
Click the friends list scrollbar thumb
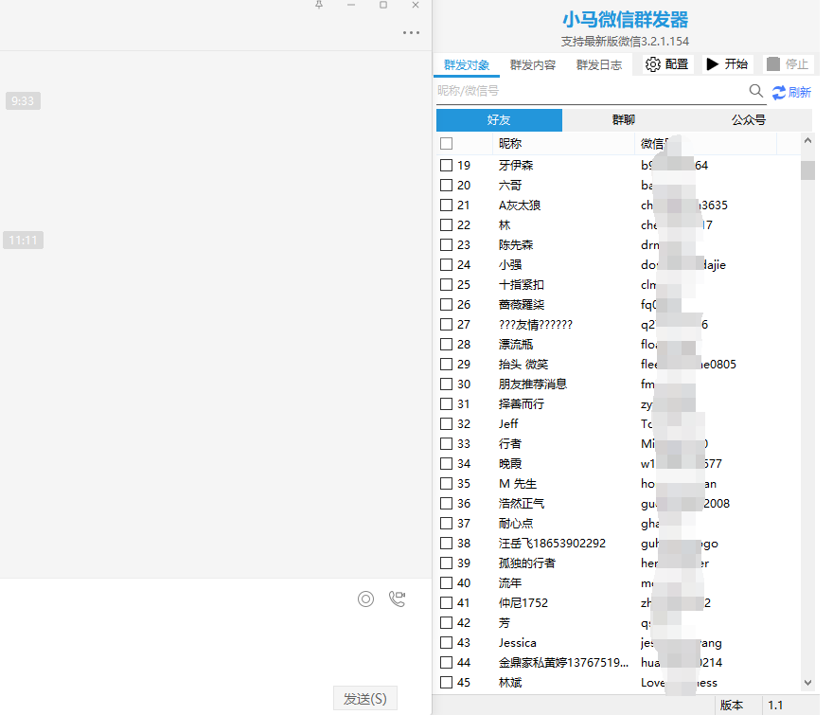[807, 170]
